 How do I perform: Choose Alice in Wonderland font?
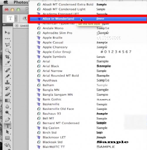pos(88,19)
